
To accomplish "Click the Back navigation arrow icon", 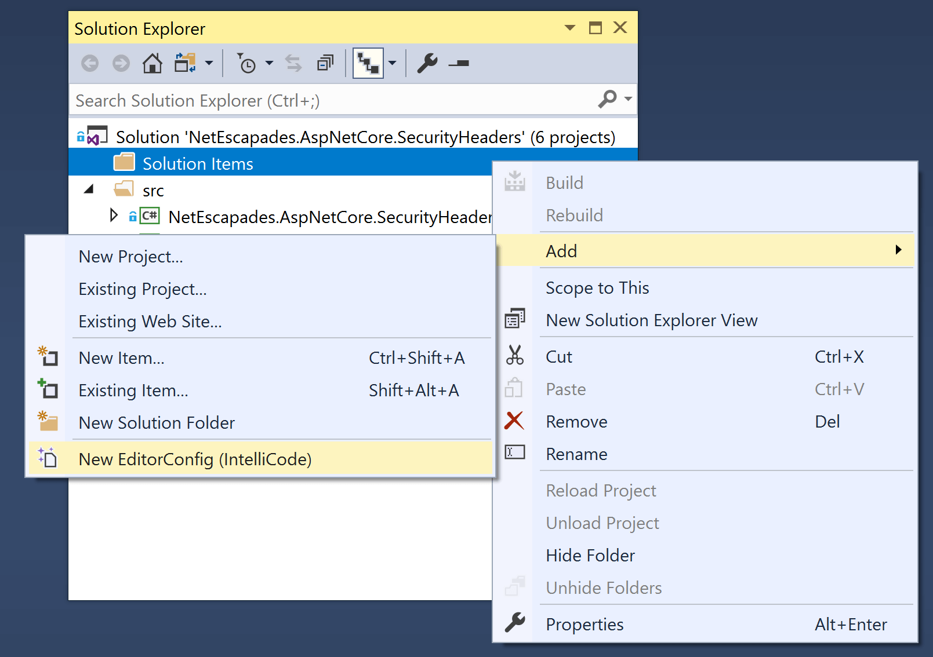I will (90, 63).
